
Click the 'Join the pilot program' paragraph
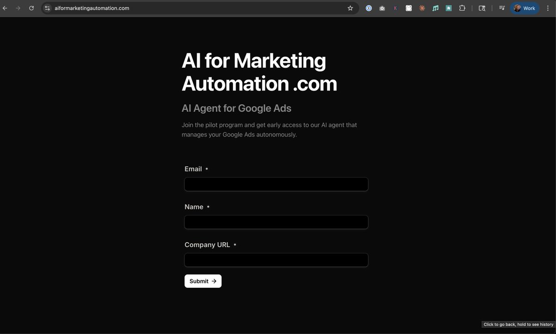pyautogui.click(x=269, y=130)
